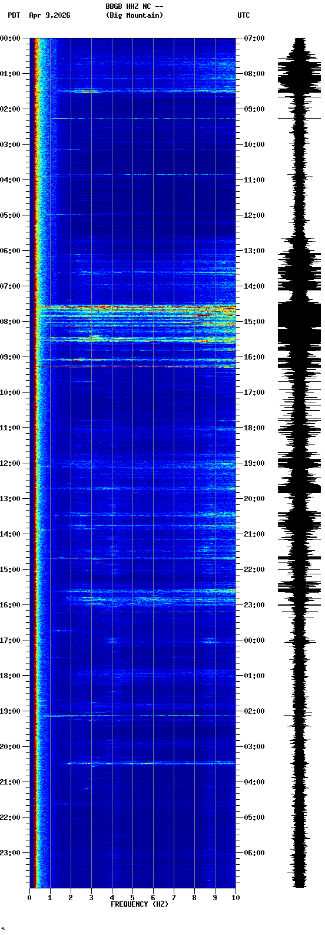This screenshot has height=935, width=325.
Task: Click the UTC time label '23:00'
Action: coord(254,605)
